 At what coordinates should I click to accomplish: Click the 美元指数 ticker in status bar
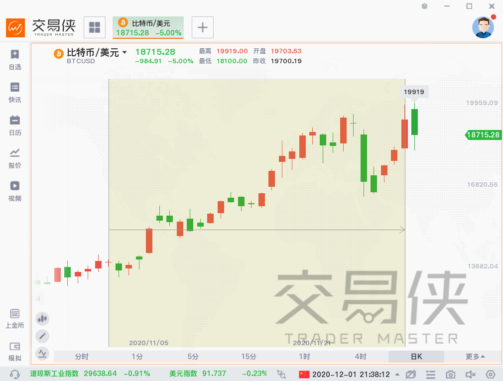coord(218,374)
